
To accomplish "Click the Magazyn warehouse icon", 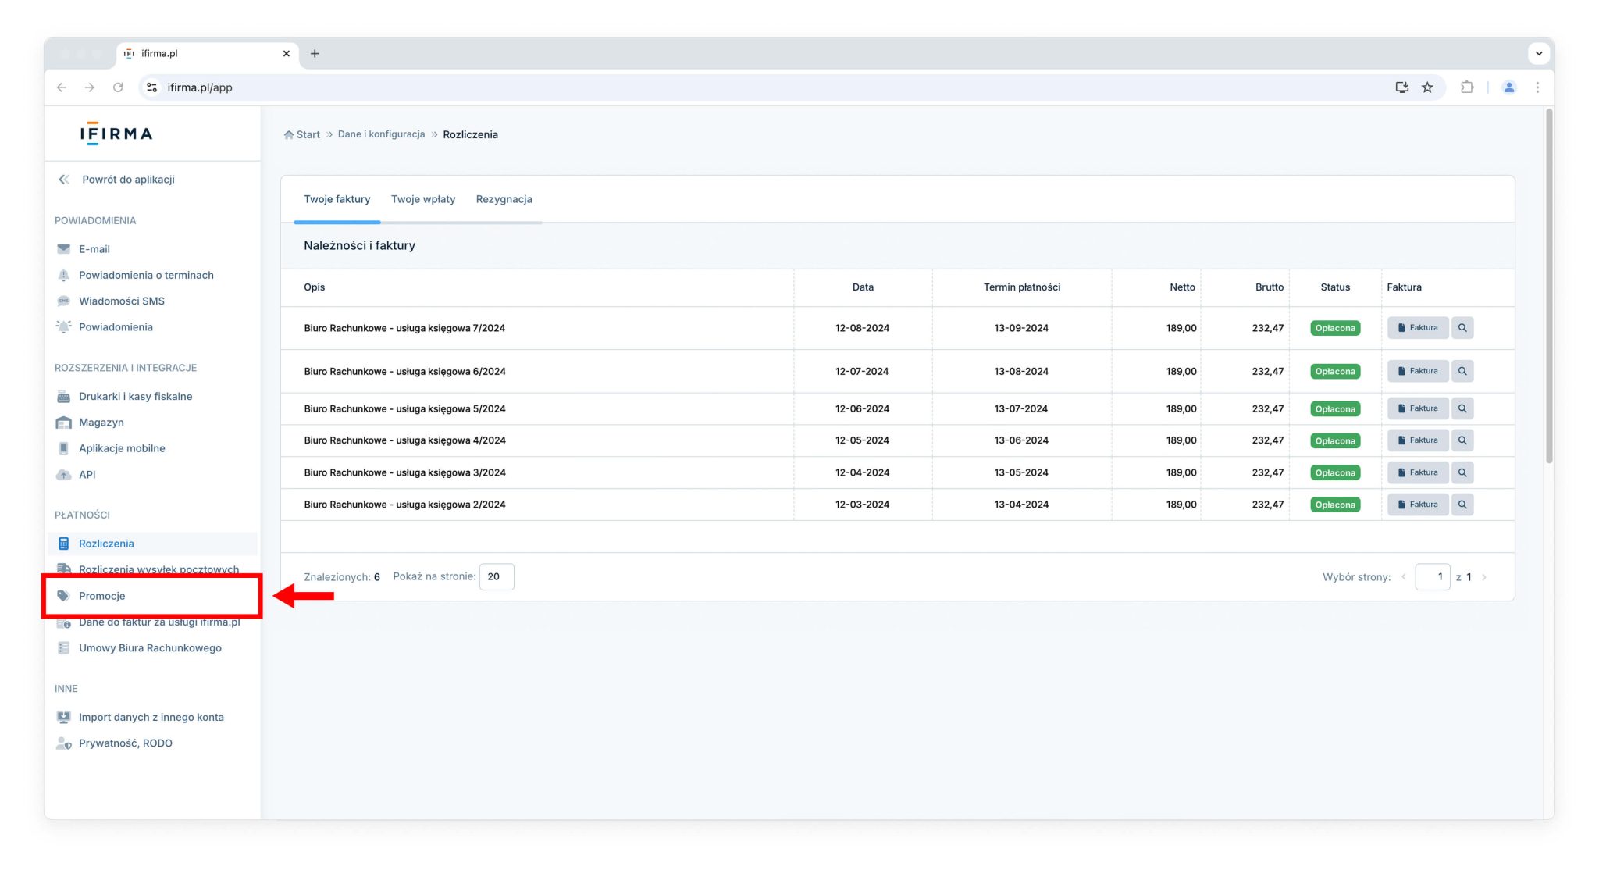I will click(x=64, y=423).
